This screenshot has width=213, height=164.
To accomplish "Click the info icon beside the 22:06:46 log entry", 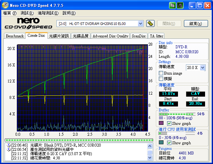I will pyautogui.click(x=8, y=145).
